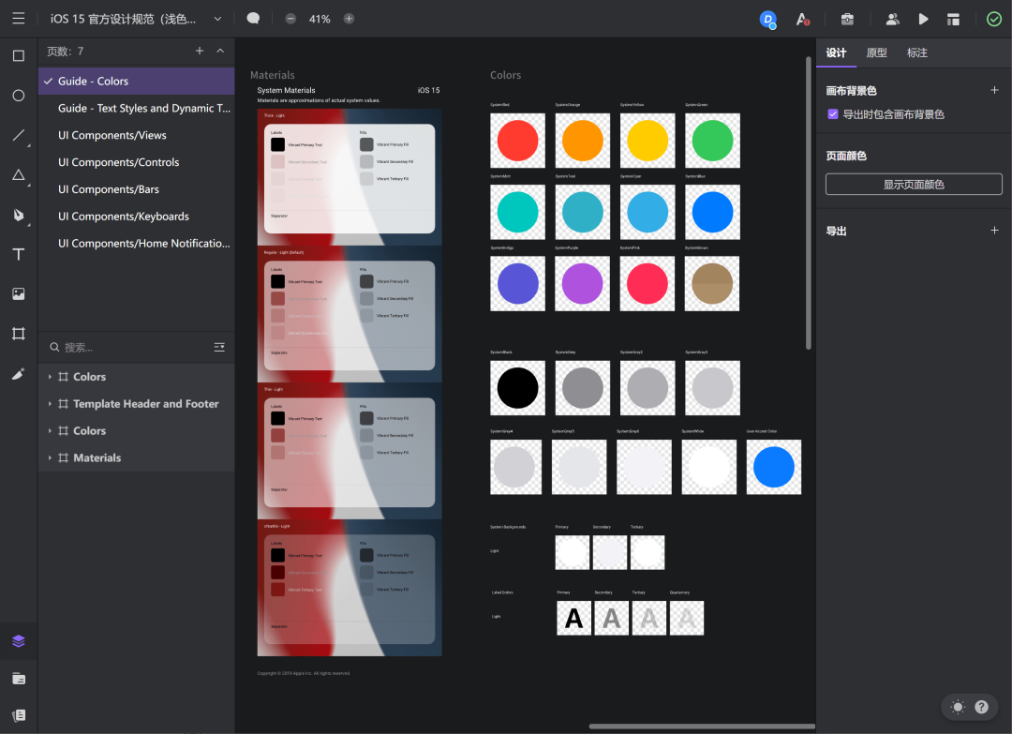Check the saved status green icon
Screen dimensions: 1012x734
994,20
